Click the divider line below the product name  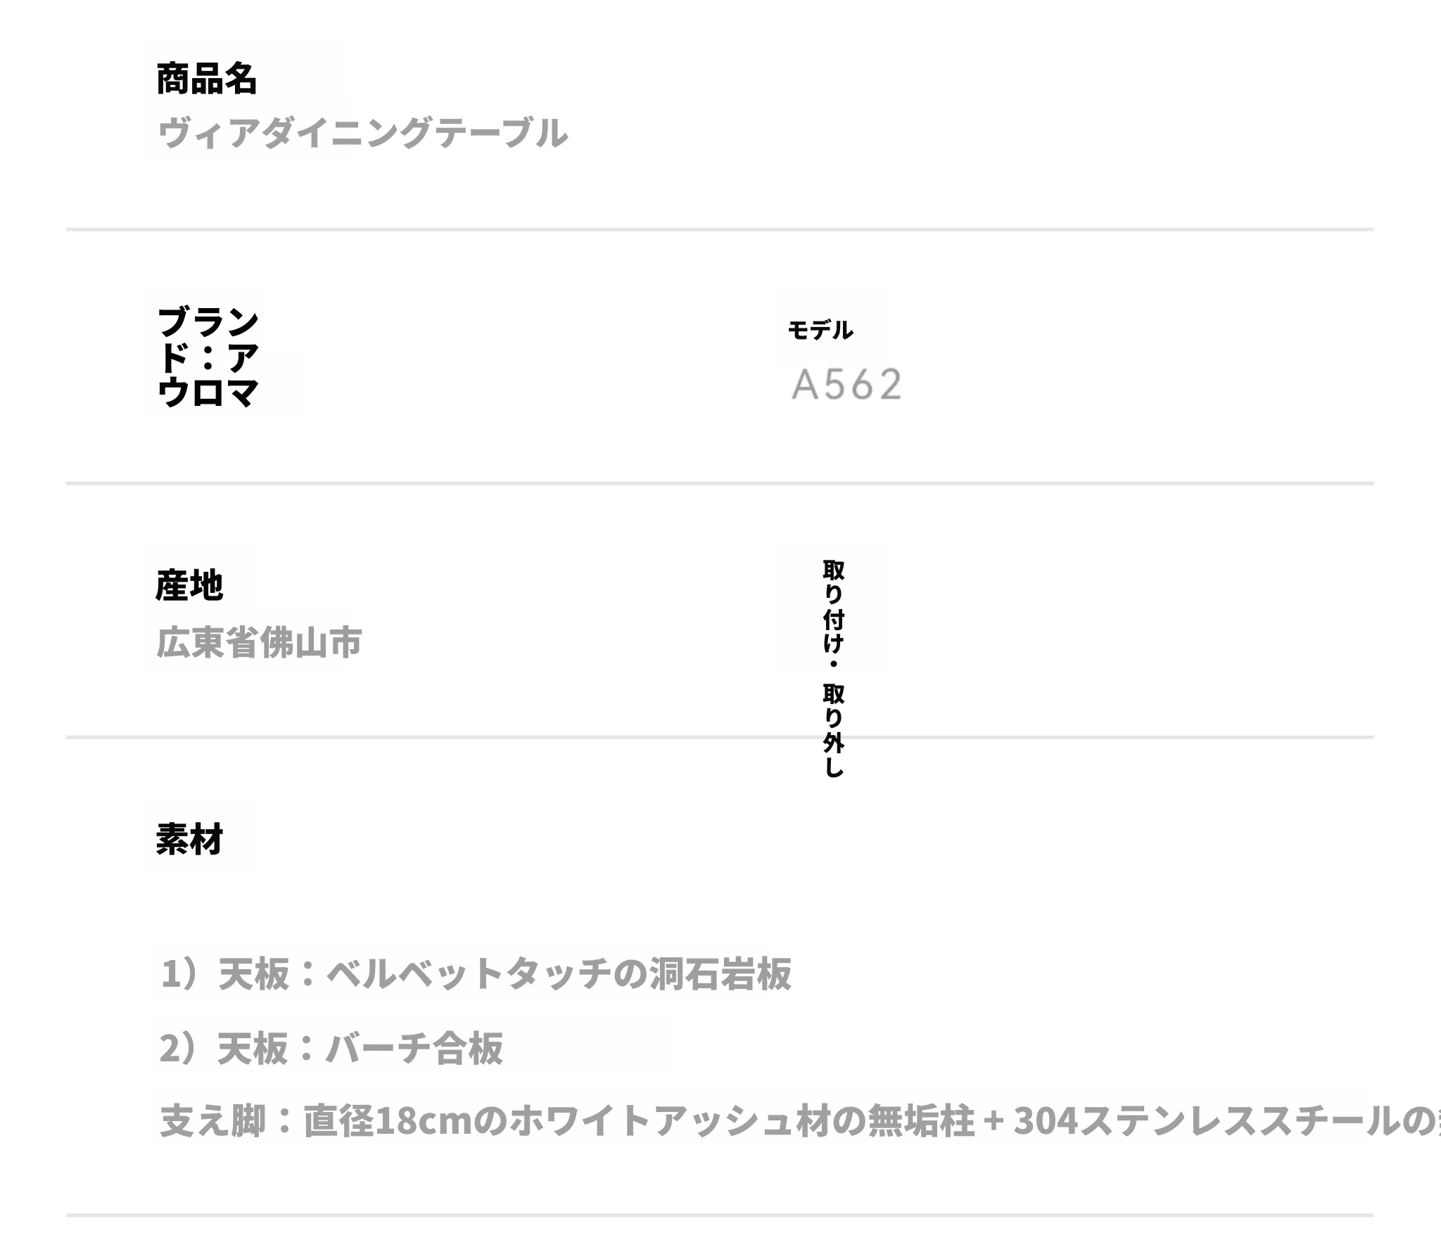pos(719,229)
